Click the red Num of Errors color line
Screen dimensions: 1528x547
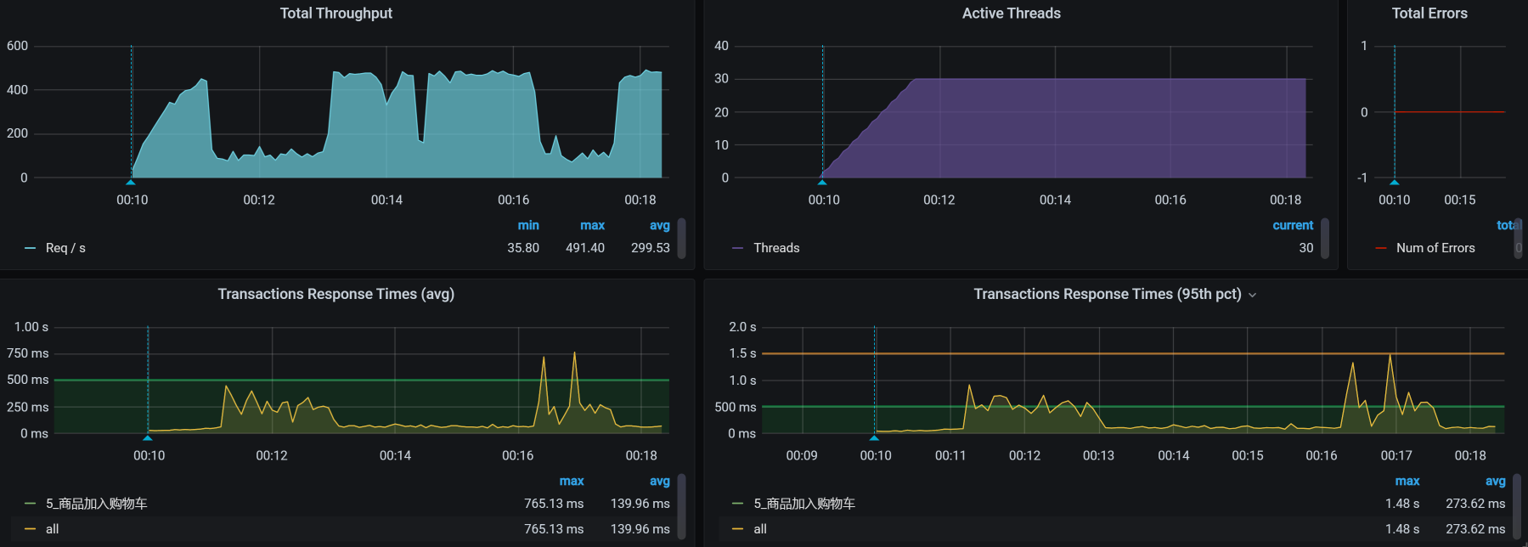click(1380, 248)
